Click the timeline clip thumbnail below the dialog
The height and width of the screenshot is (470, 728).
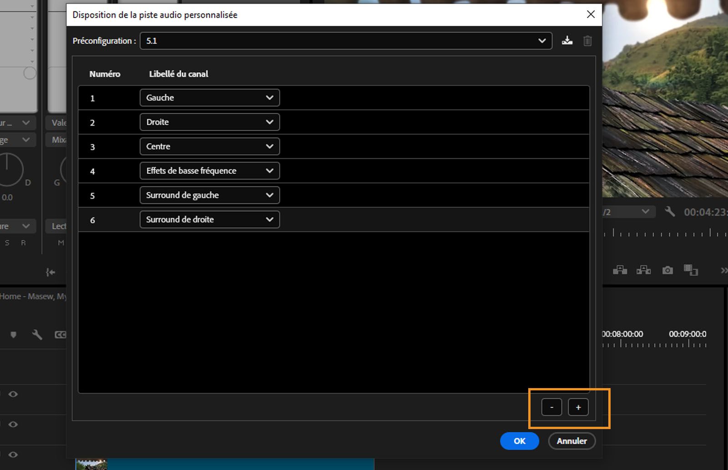(x=91, y=465)
